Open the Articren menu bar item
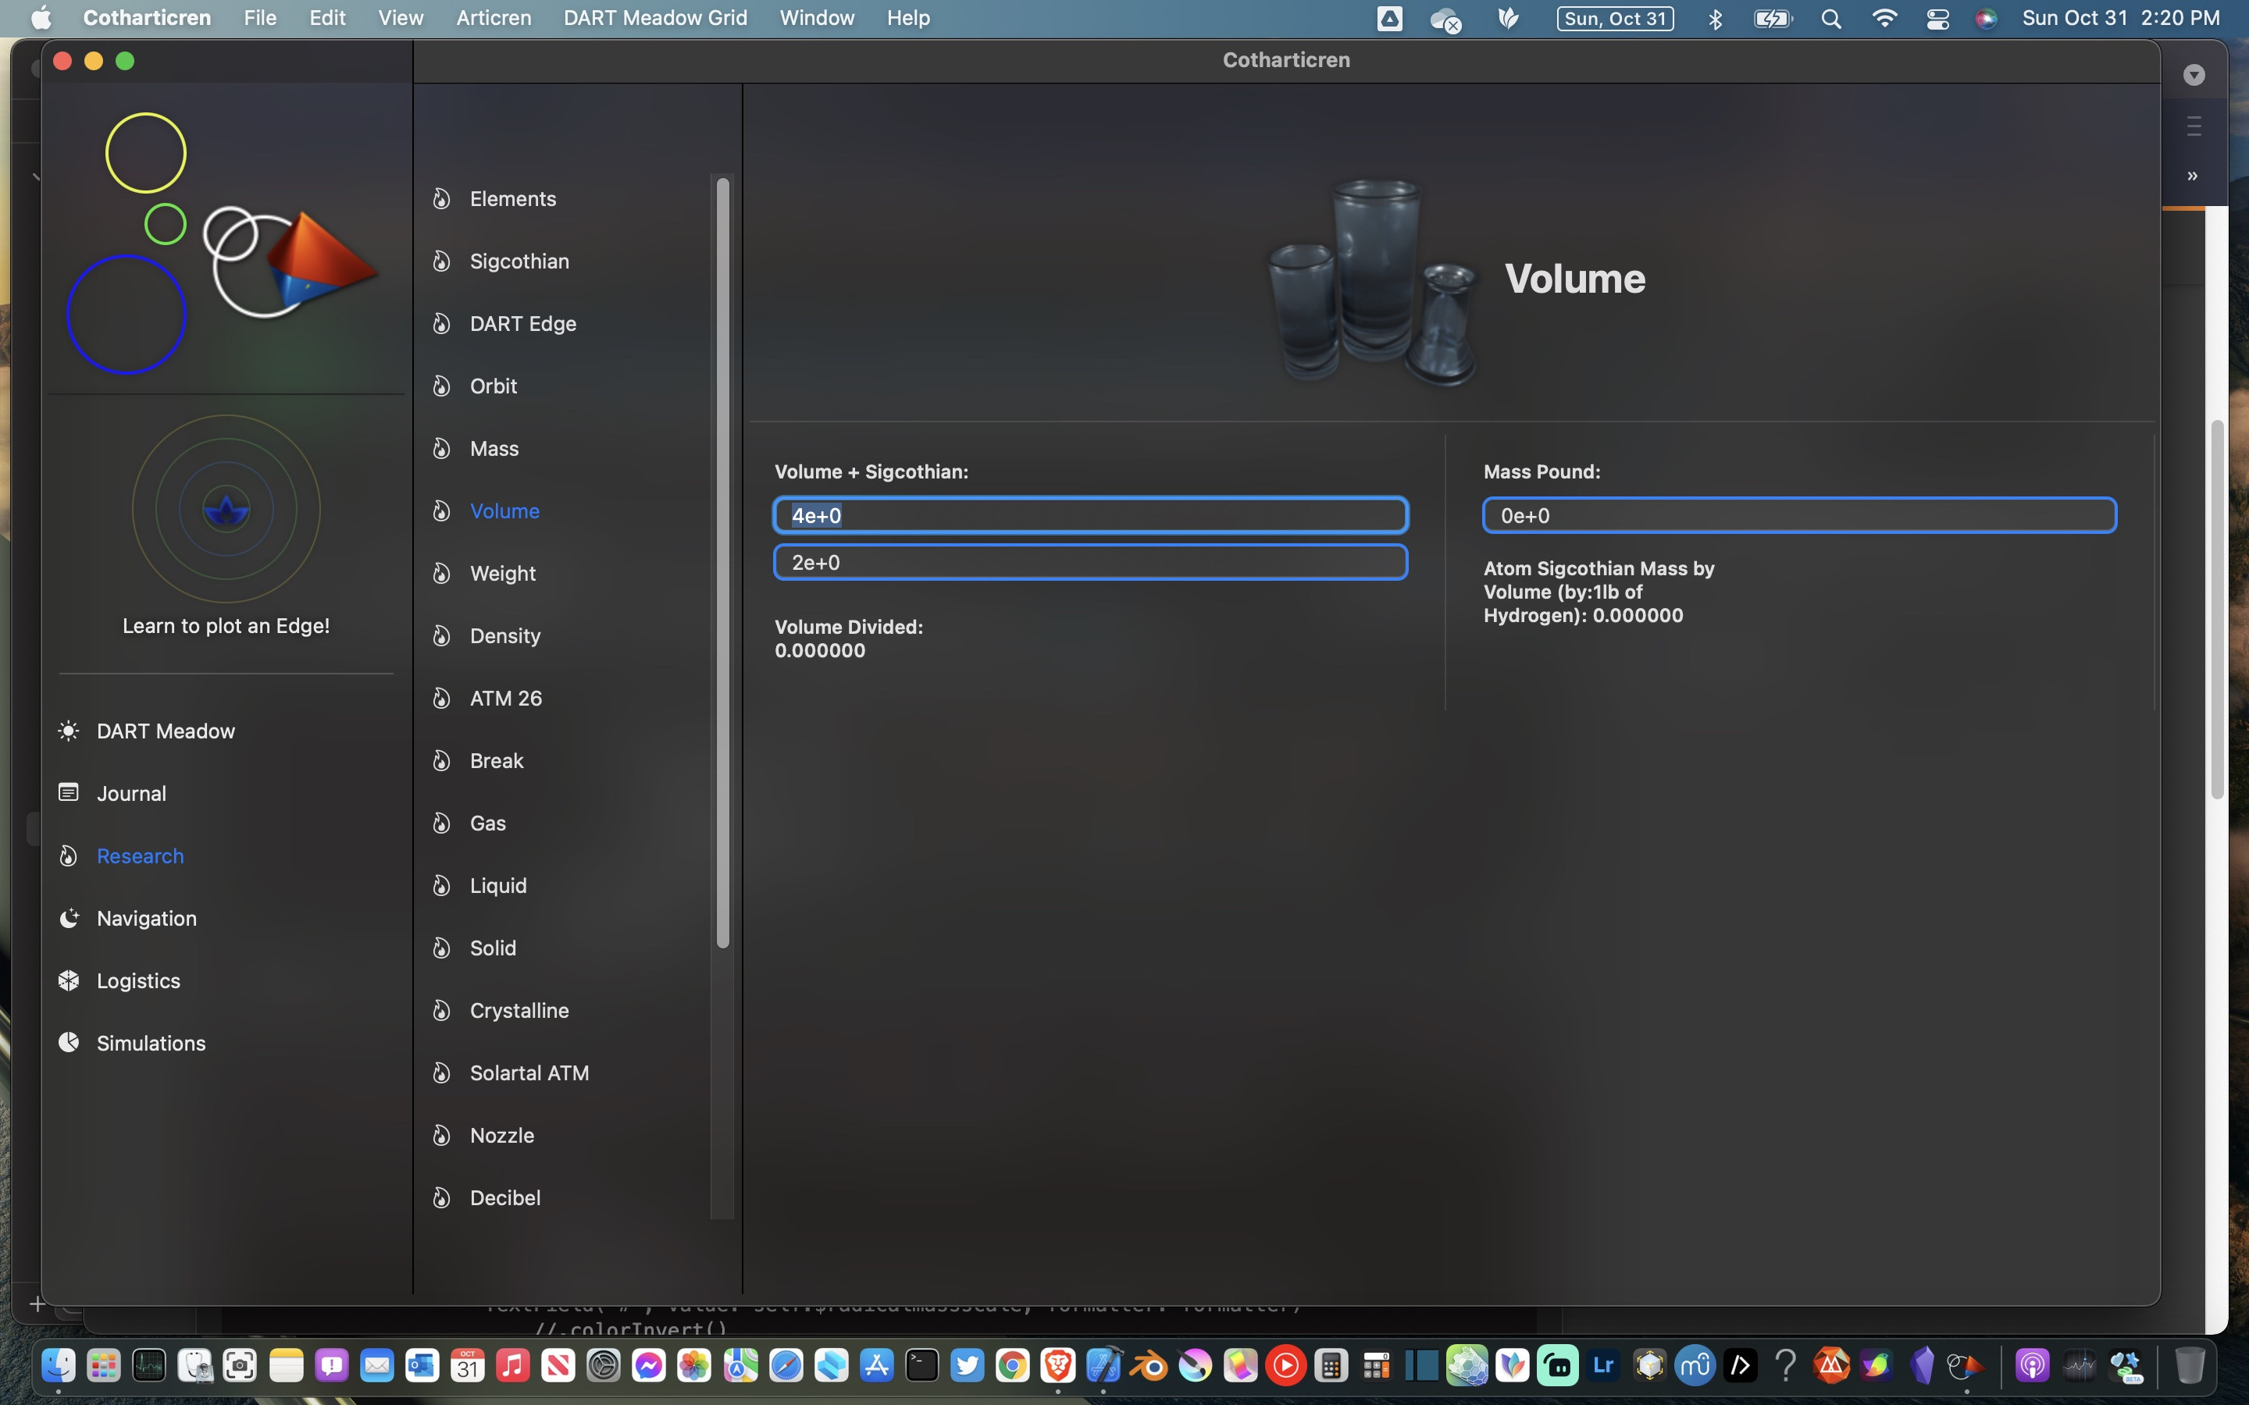The image size is (2249, 1405). [494, 18]
